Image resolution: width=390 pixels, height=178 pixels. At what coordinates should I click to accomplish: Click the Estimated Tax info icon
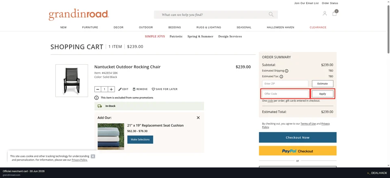[x=281, y=77]
